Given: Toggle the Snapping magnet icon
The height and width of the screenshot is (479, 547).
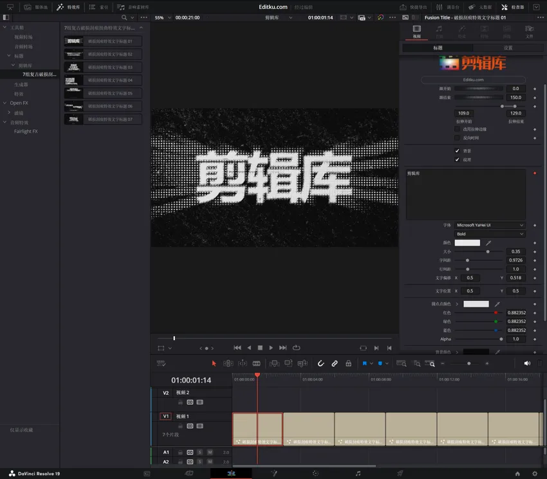Looking at the screenshot, I should [320, 363].
